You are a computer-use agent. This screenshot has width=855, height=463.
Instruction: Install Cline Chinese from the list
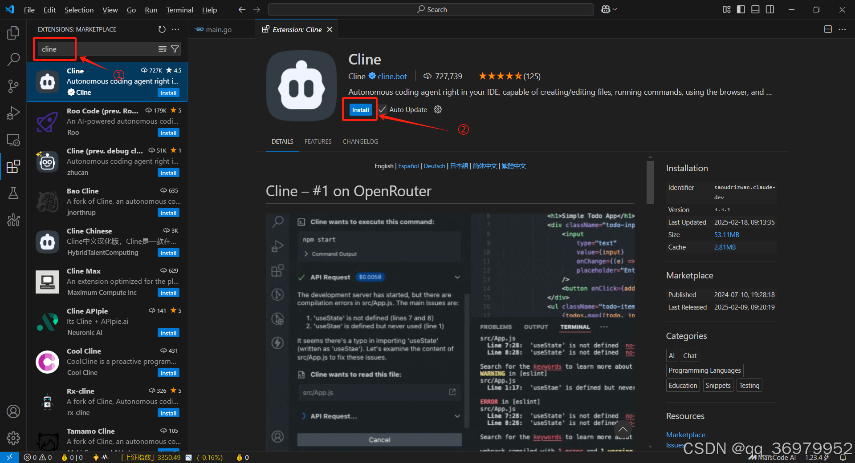click(168, 253)
